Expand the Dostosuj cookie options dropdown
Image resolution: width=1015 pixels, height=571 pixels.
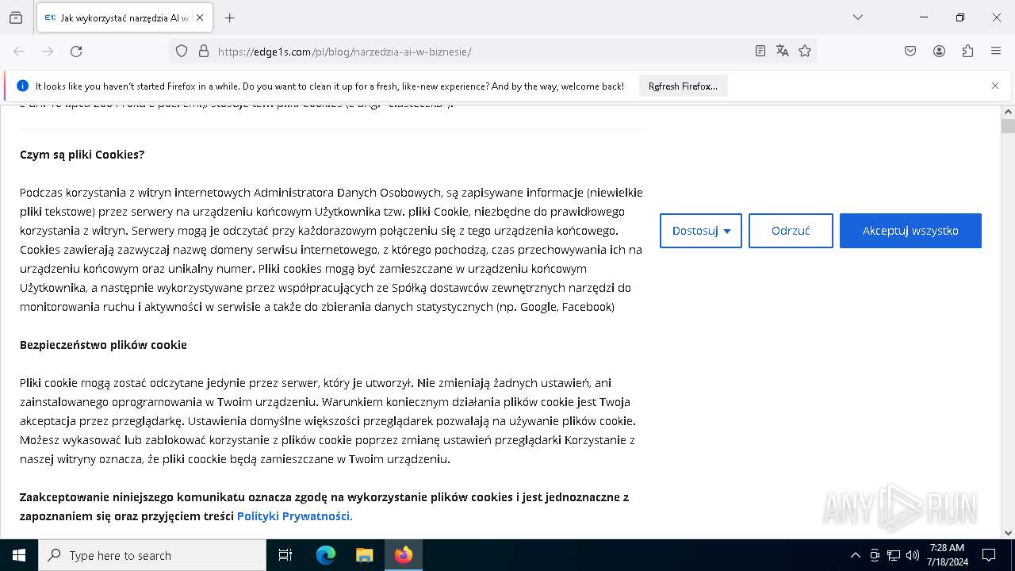tap(701, 231)
